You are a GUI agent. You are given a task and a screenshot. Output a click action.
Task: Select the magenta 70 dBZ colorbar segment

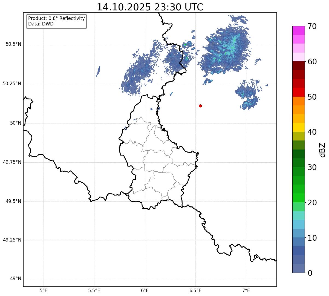click(x=298, y=30)
